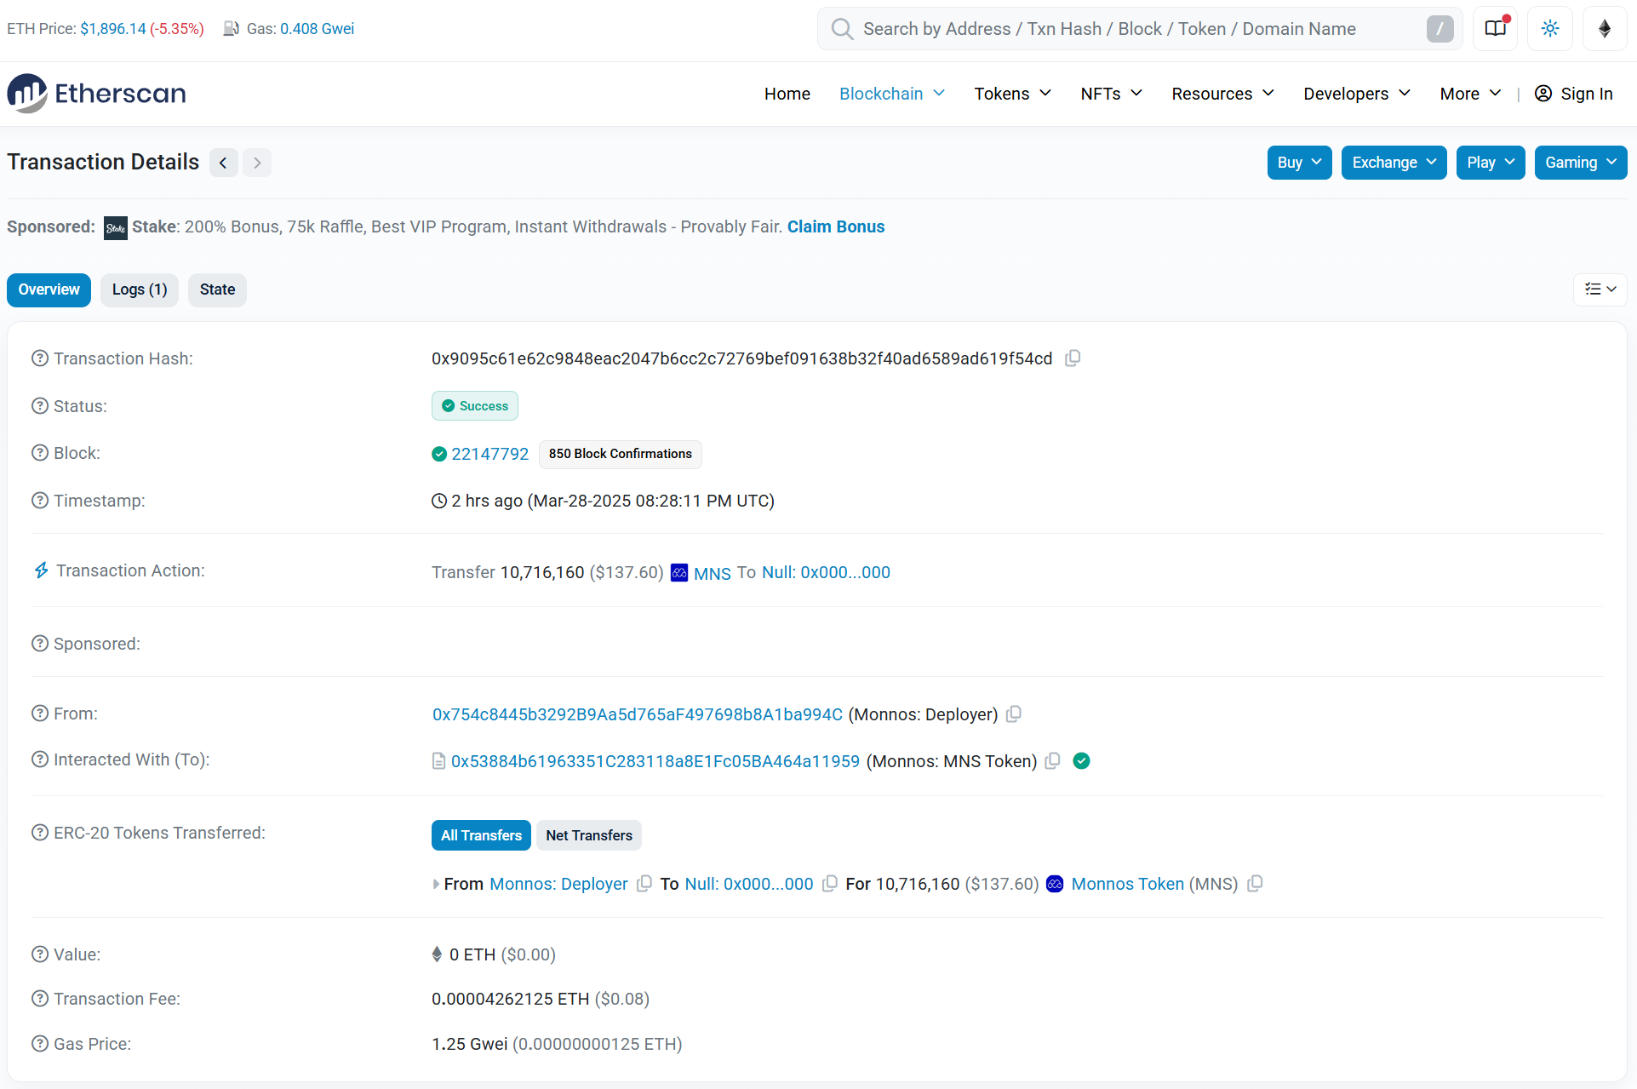Copy Monnos Token address in transfer row

(x=1255, y=884)
